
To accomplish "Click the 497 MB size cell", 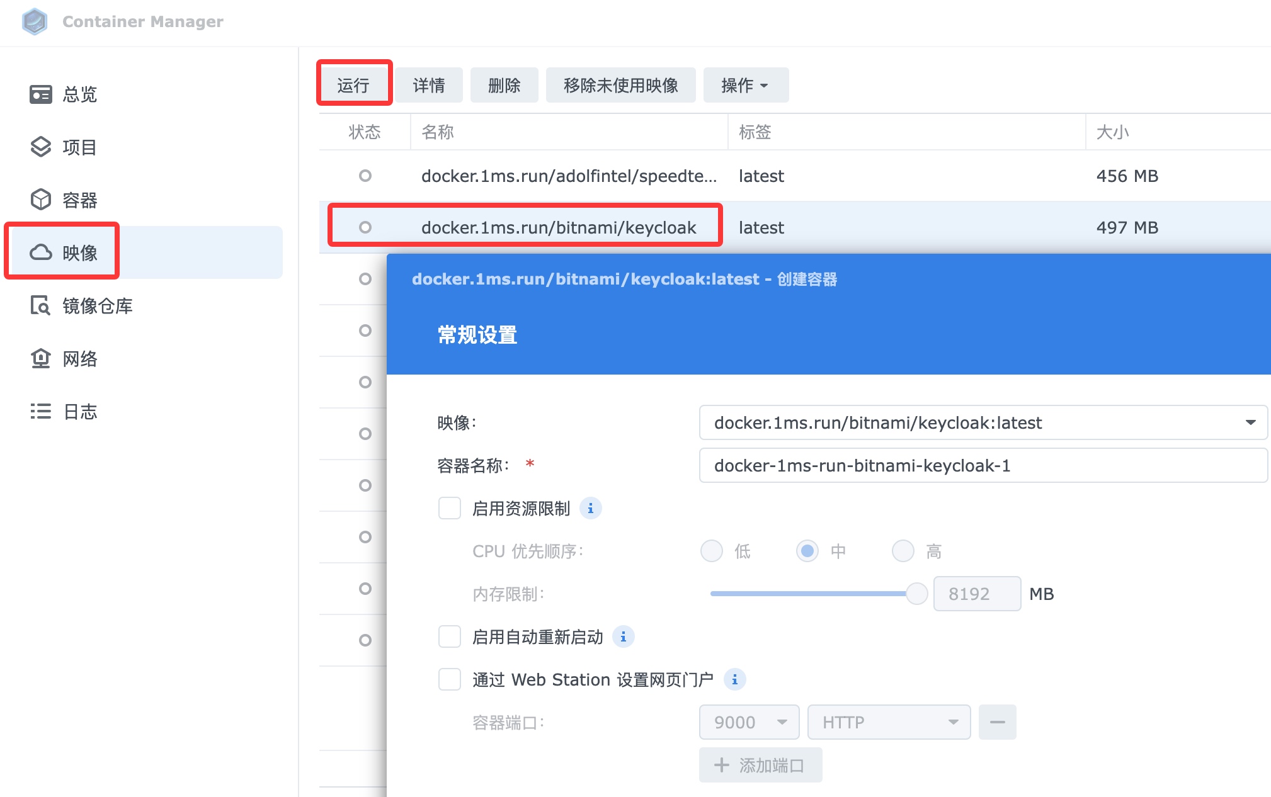I will click(1127, 227).
